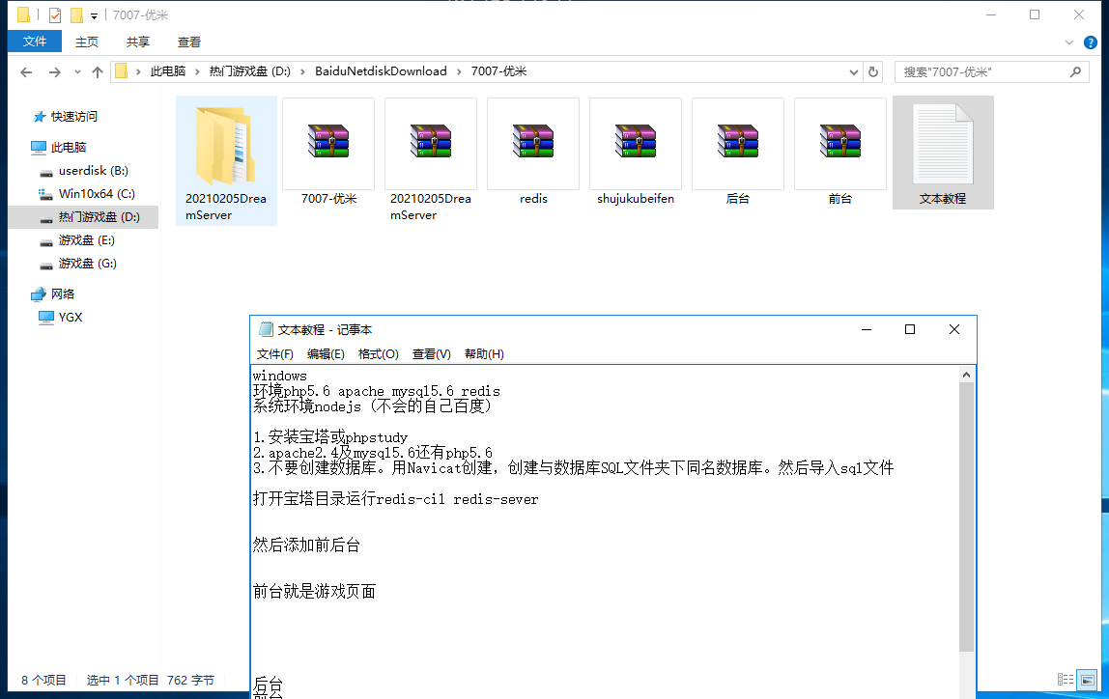Open the 20210205DreamServer folder
Image resolution: width=1109 pixels, height=699 pixels.
(x=226, y=145)
